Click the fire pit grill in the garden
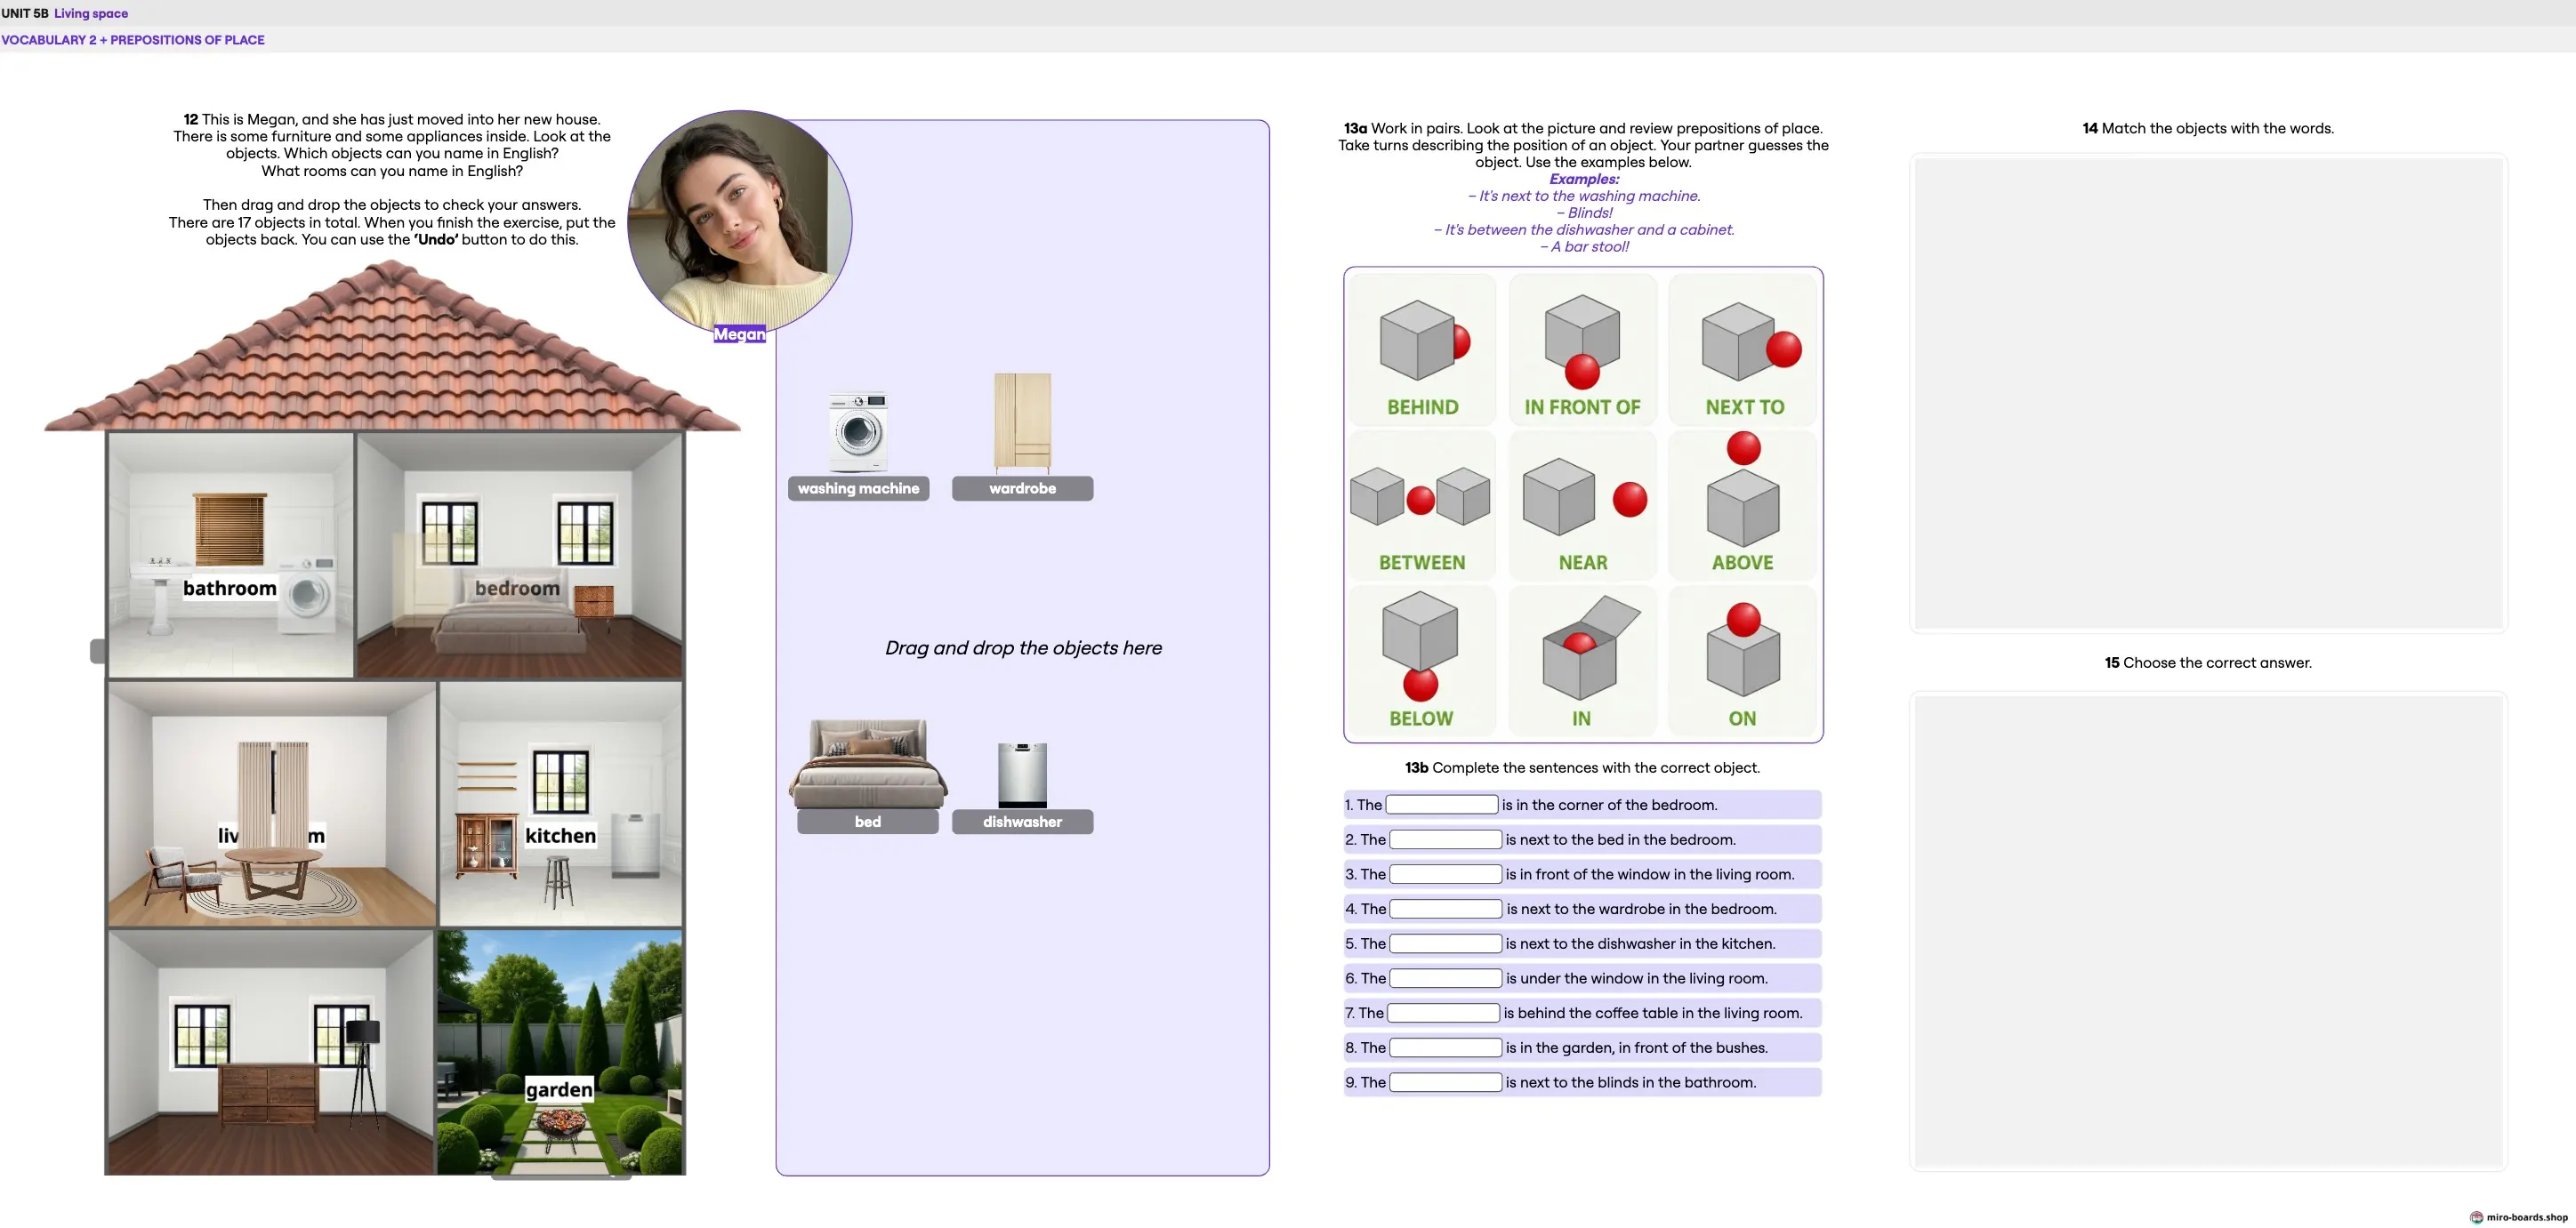Viewport: 2576px width, 1228px height. [560, 1129]
